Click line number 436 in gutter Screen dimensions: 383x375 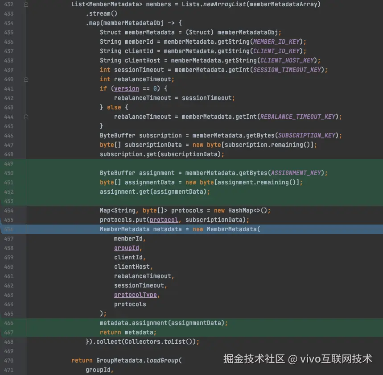click(8, 42)
